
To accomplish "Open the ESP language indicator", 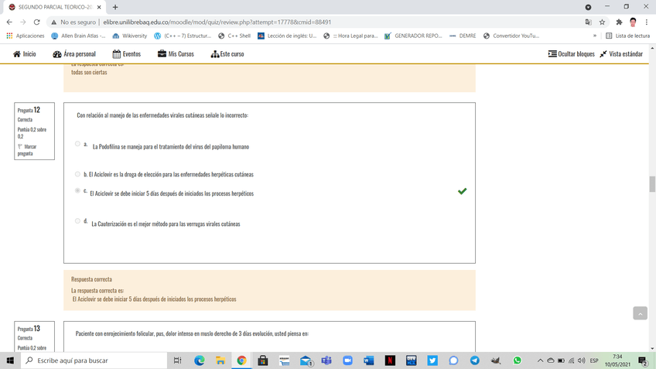I will click(593, 360).
